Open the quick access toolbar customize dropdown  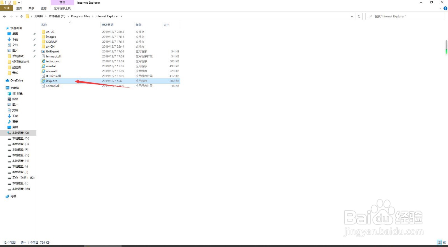19,3
